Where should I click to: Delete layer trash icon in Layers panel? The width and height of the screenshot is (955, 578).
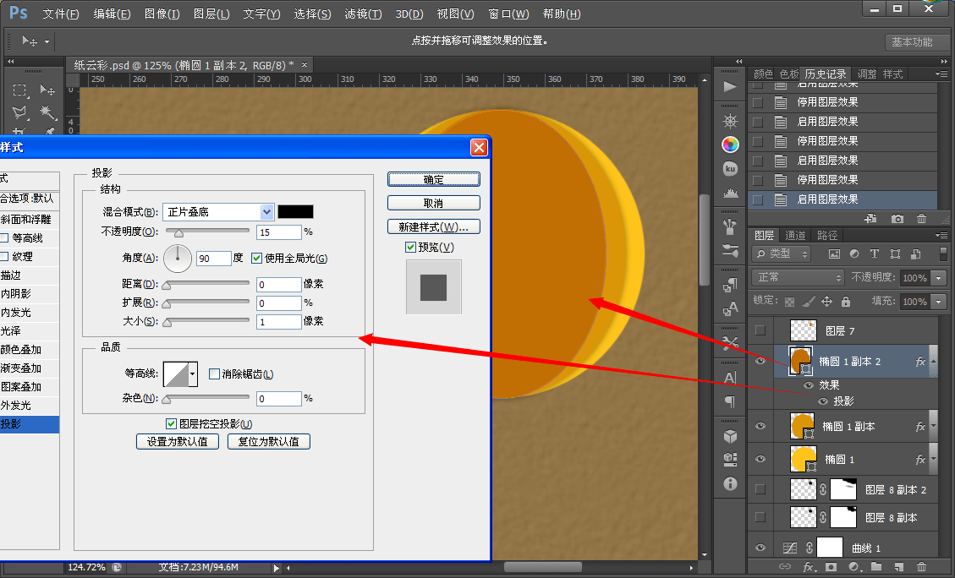coord(921,567)
